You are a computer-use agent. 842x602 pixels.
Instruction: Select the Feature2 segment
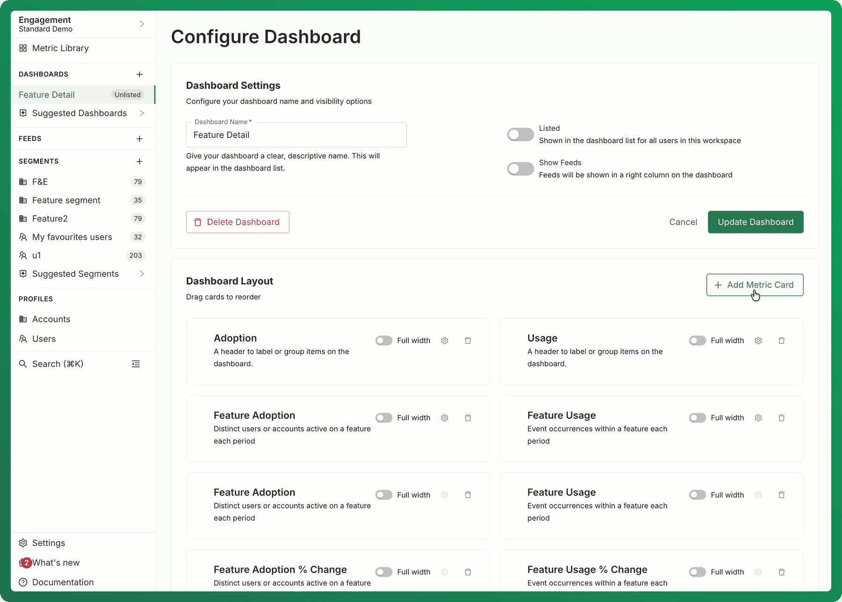[x=83, y=218]
